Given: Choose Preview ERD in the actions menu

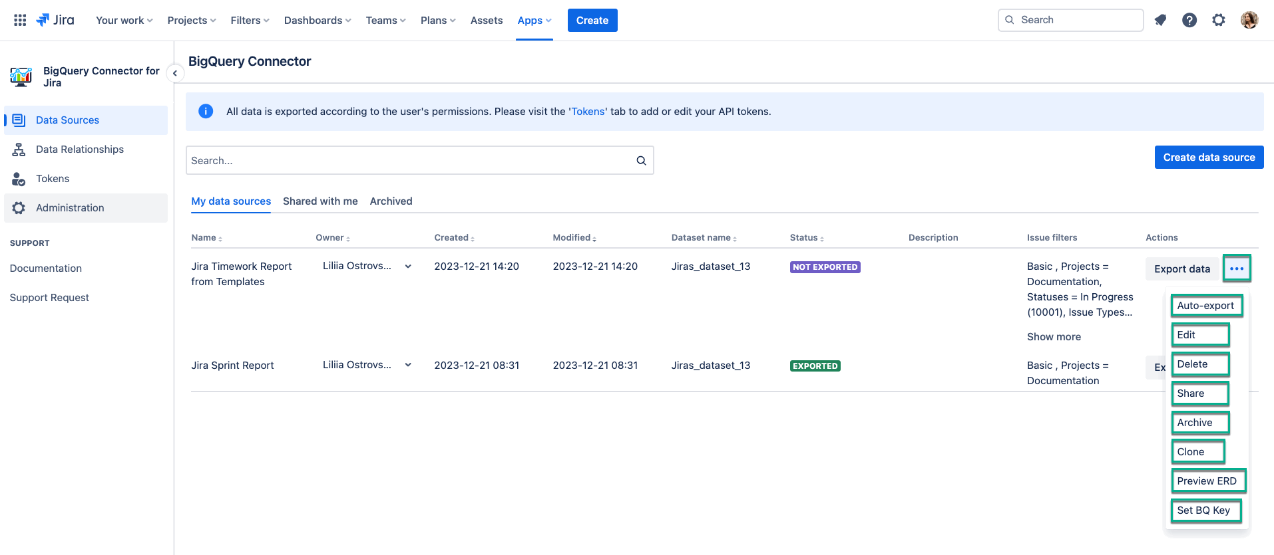Looking at the screenshot, I should click(1207, 481).
